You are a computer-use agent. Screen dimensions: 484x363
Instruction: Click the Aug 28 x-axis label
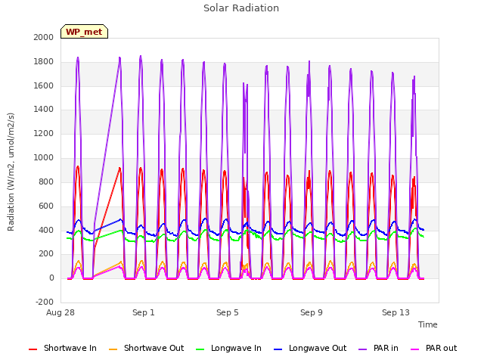60,312
